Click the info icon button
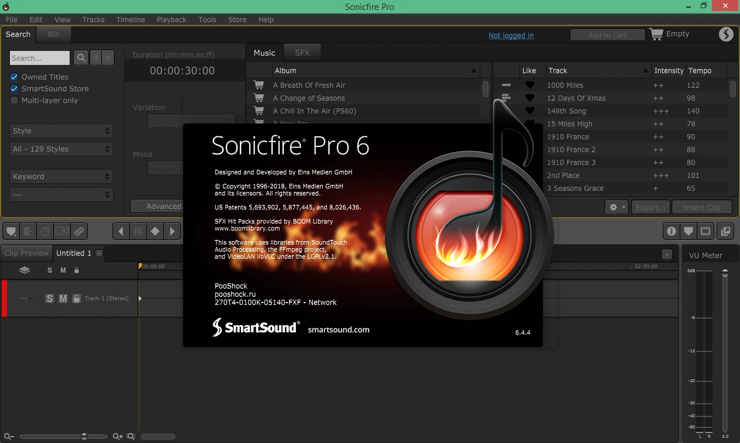740x443 pixels. 671,231
